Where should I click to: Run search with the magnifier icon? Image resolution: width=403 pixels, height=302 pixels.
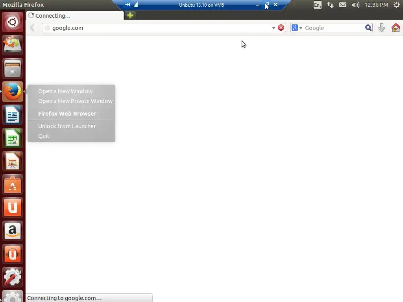(368, 28)
